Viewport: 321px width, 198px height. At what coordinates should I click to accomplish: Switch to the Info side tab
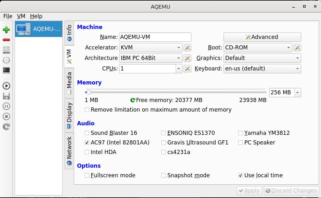coord(69,33)
